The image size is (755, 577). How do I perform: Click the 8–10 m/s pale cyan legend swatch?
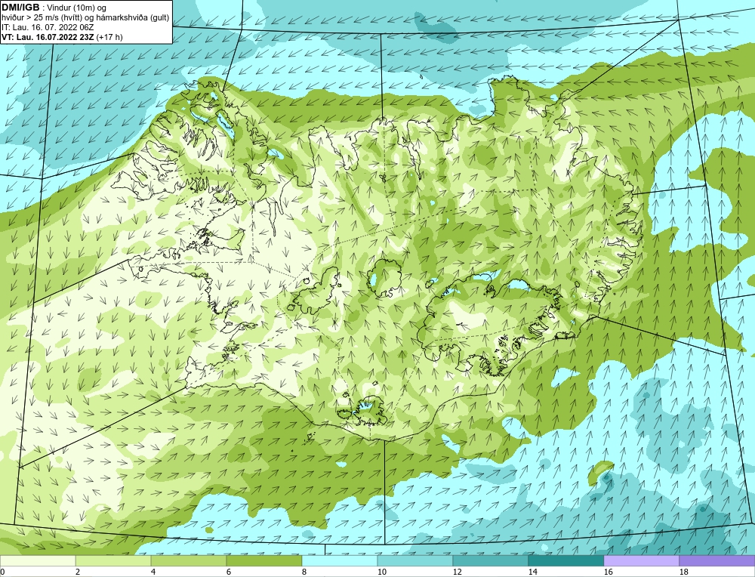click(x=340, y=561)
